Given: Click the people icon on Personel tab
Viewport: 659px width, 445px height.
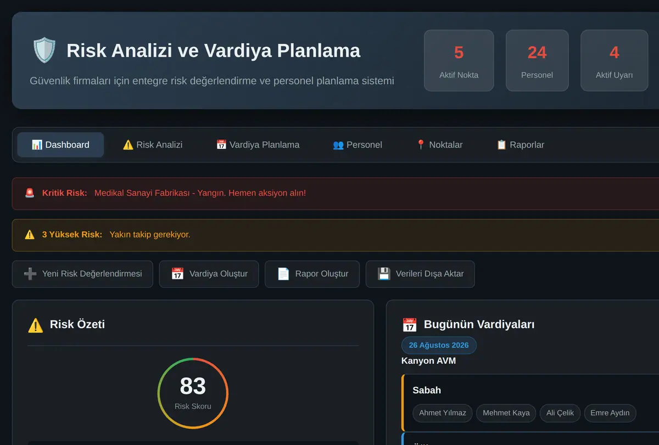Looking at the screenshot, I should coord(338,145).
